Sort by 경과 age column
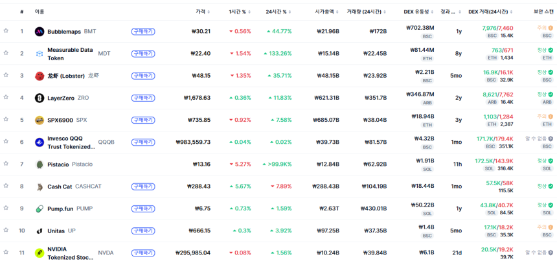The height and width of the screenshot is (261, 557). click(451, 12)
